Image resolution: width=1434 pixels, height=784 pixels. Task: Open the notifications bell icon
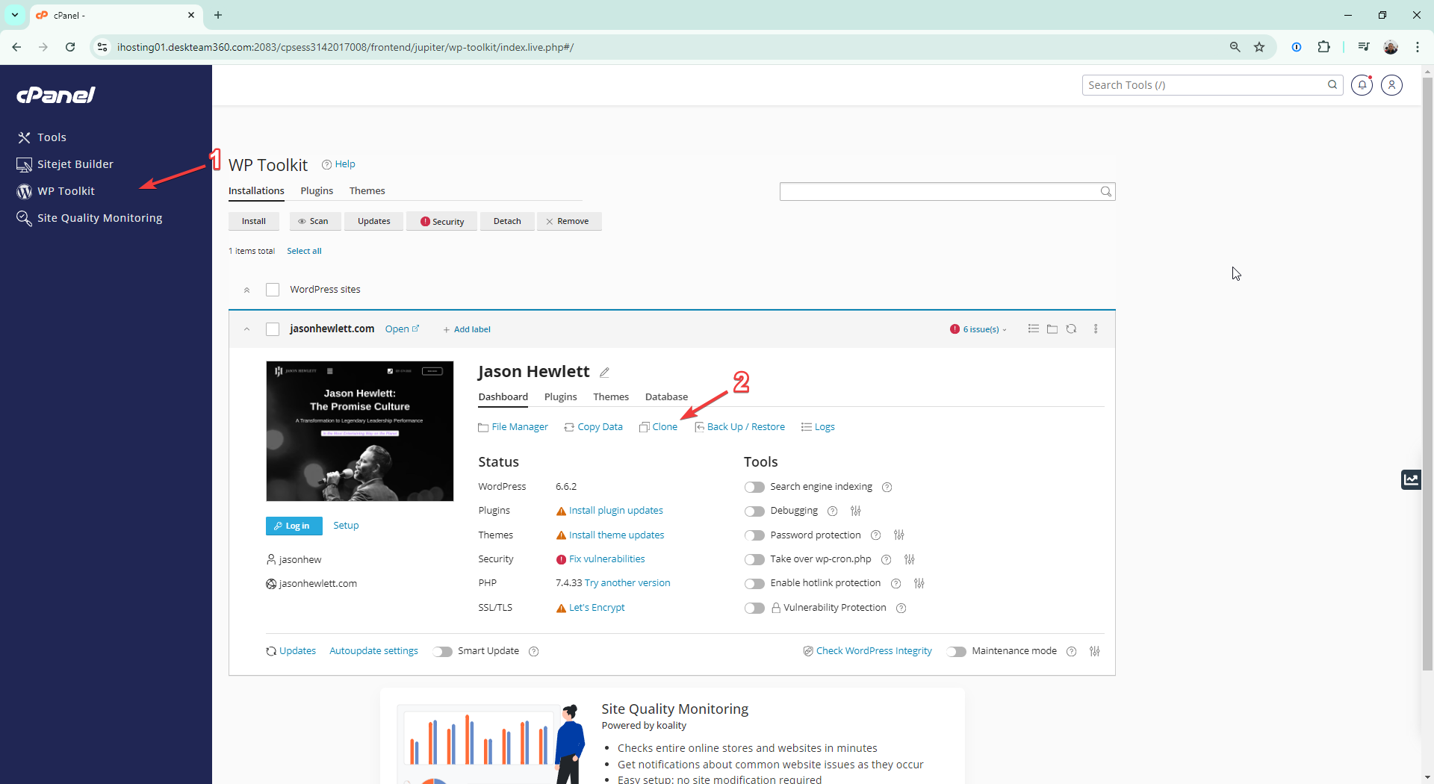click(1362, 85)
